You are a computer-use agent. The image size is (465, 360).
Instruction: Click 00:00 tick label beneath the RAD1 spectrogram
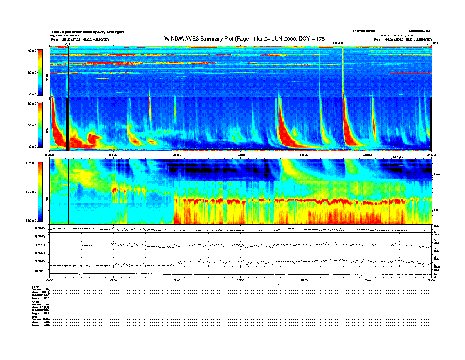[x=49, y=155]
